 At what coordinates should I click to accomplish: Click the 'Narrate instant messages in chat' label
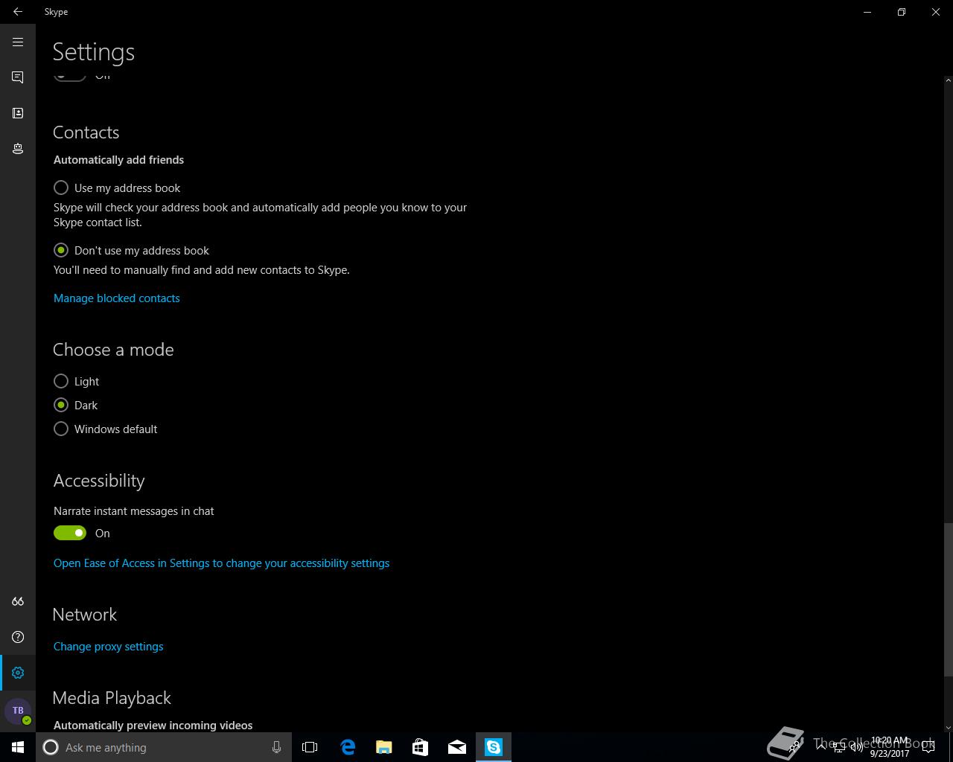(134, 511)
